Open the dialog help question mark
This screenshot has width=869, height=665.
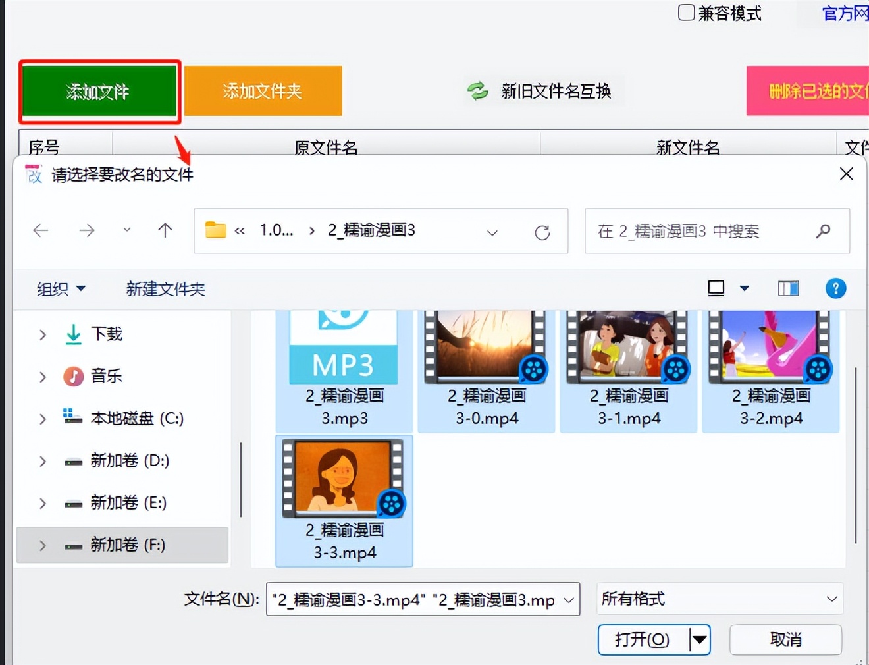(x=835, y=288)
